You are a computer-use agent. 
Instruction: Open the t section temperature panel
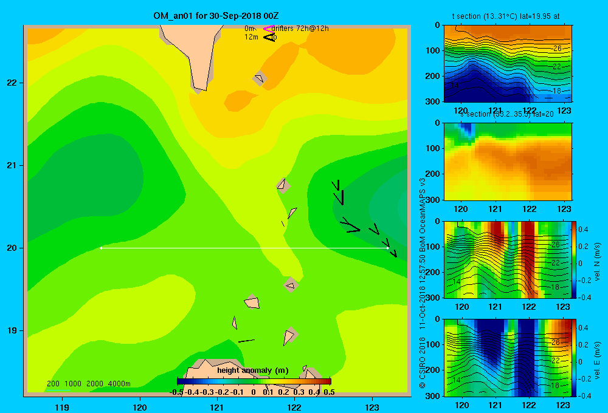[x=508, y=64]
